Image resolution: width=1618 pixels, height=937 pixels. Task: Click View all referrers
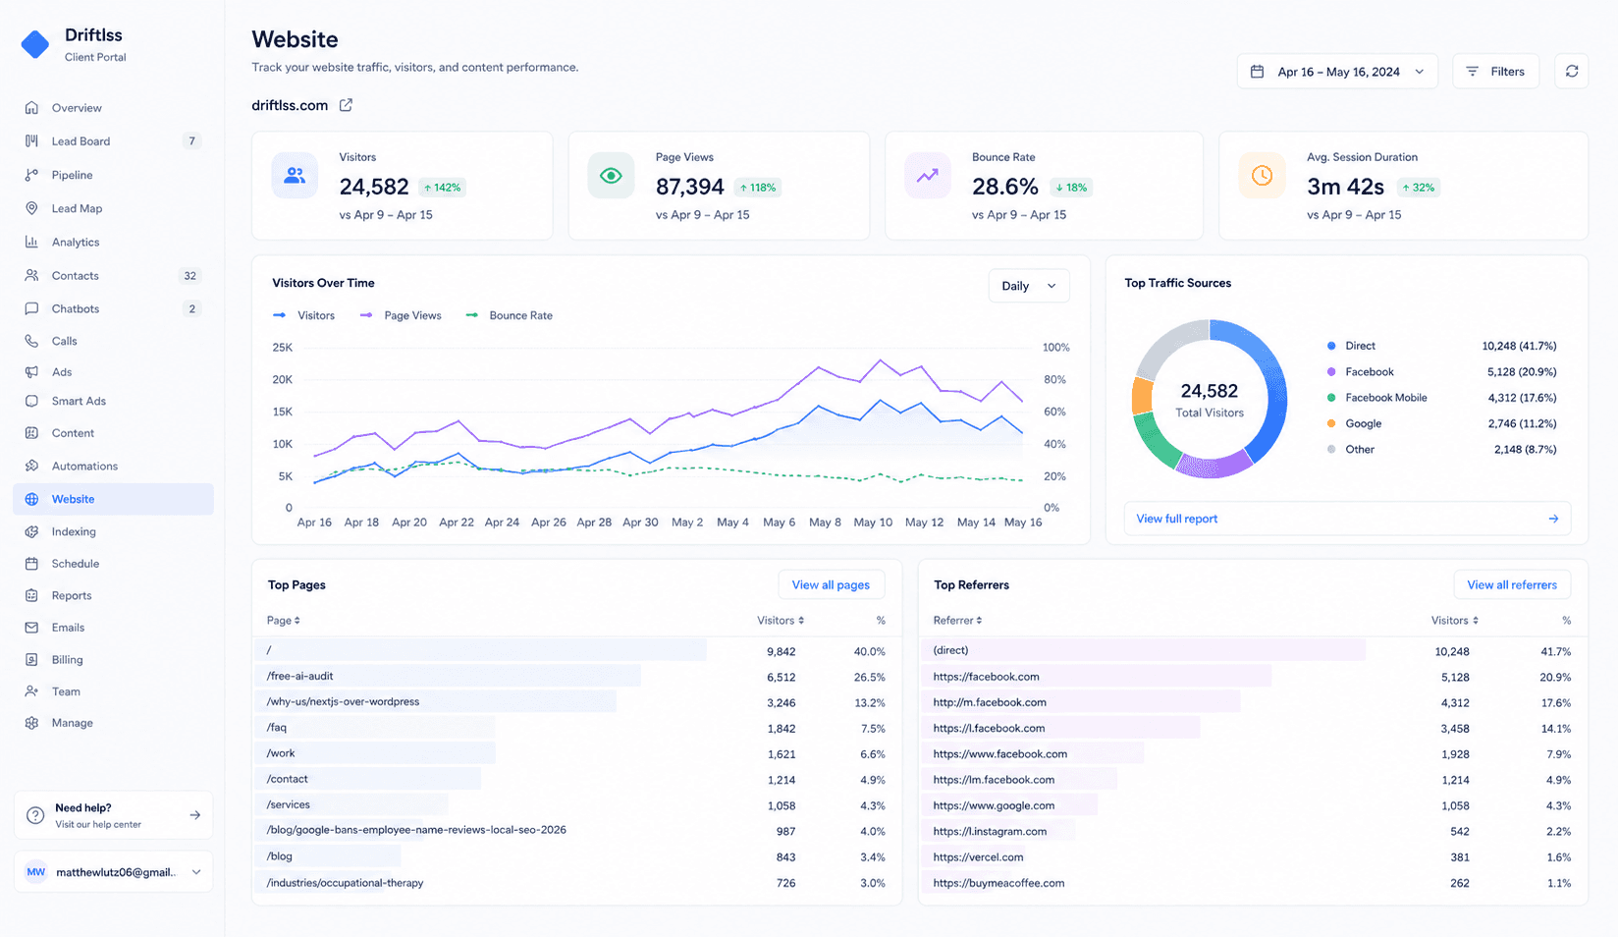pos(1512,584)
